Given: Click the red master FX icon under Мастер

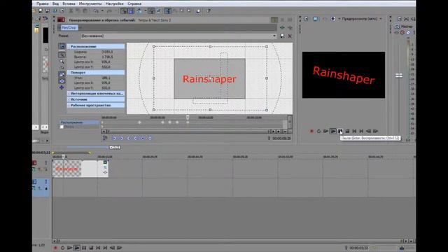Looking at the screenshot, I should pos(402,33).
